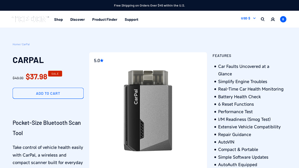Click the blue star rating icon

click(102, 60)
